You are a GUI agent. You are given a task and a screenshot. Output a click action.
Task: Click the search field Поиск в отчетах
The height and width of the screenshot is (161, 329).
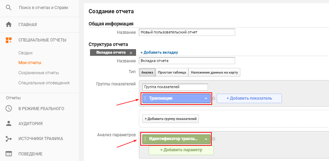(x=44, y=8)
